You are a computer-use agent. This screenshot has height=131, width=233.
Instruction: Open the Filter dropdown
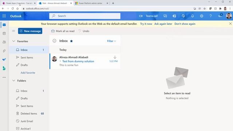pos(111,41)
